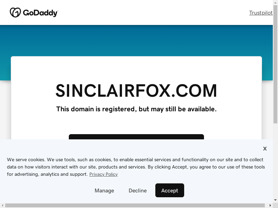
Task: Click the horizontal scrollbar left arrow
Action: (2, 205)
